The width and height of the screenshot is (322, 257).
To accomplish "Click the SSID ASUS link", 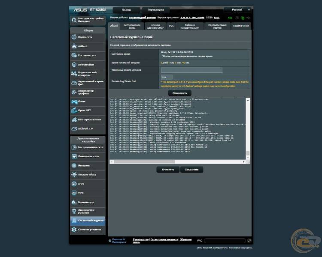I will pos(217,18).
